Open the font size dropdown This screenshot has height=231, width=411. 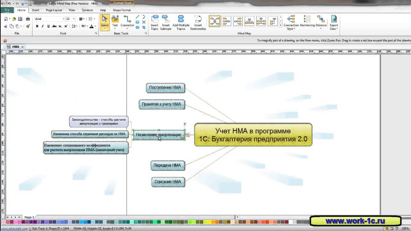coord(74,19)
